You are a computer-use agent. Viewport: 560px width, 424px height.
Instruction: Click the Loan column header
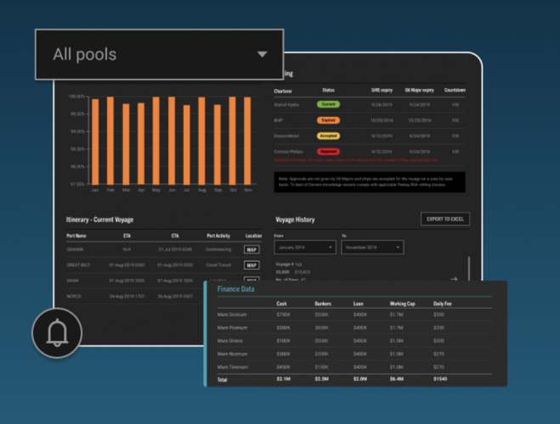[x=359, y=304]
